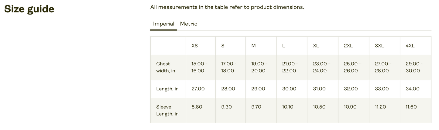Switch to the Metric tab
439x130 pixels.
(188, 24)
